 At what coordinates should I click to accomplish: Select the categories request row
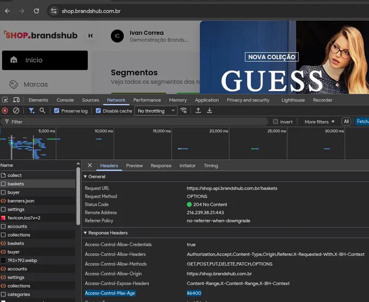point(37,294)
